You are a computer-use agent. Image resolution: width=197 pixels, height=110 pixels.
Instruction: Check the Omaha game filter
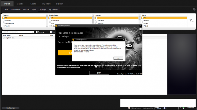coord(142,24)
